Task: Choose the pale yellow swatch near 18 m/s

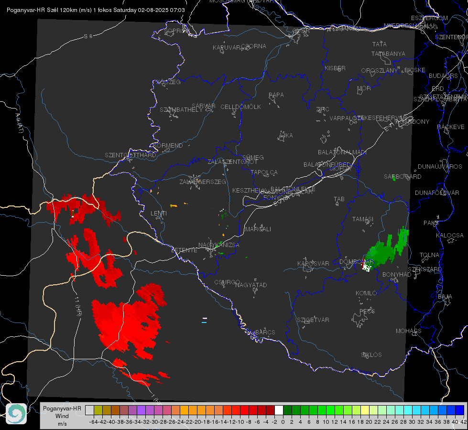Action: click(365, 410)
